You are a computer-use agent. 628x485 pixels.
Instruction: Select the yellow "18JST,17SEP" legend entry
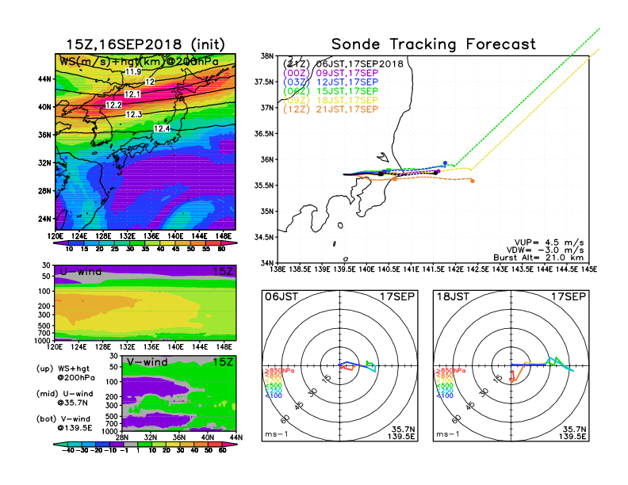pyautogui.click(x=347, y=100)
